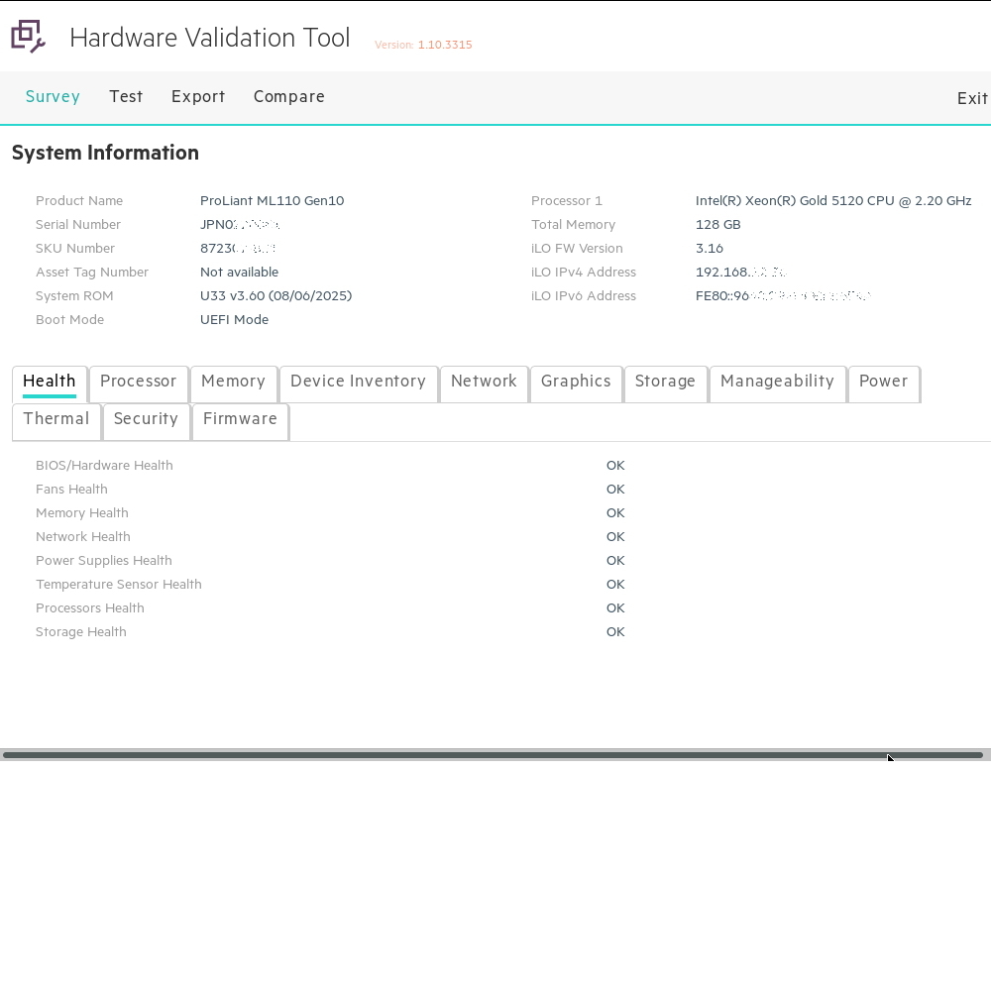The image size is (991, 991).
Task: Click the Network Health row label
Action: 83,536
